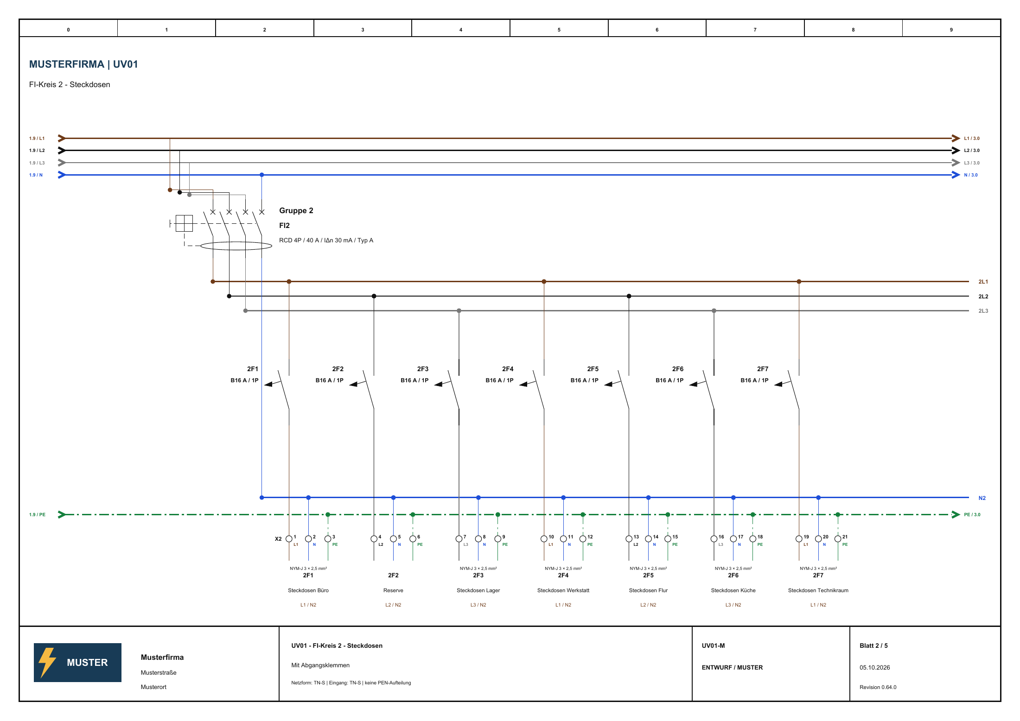This screenshot has width=1020, height=721.
Task: Click terminal circle 1 of X2
Action: [x=289, y=538]
